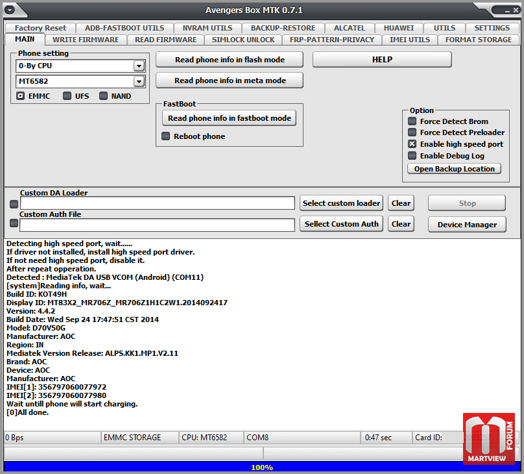This screenshot has width=524, height=474.
Task: Switch to READ FIRMWARE tab
Action: pos(165,40)
